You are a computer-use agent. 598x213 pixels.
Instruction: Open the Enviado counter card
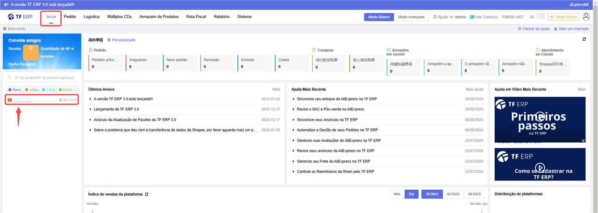click(255, 63)
